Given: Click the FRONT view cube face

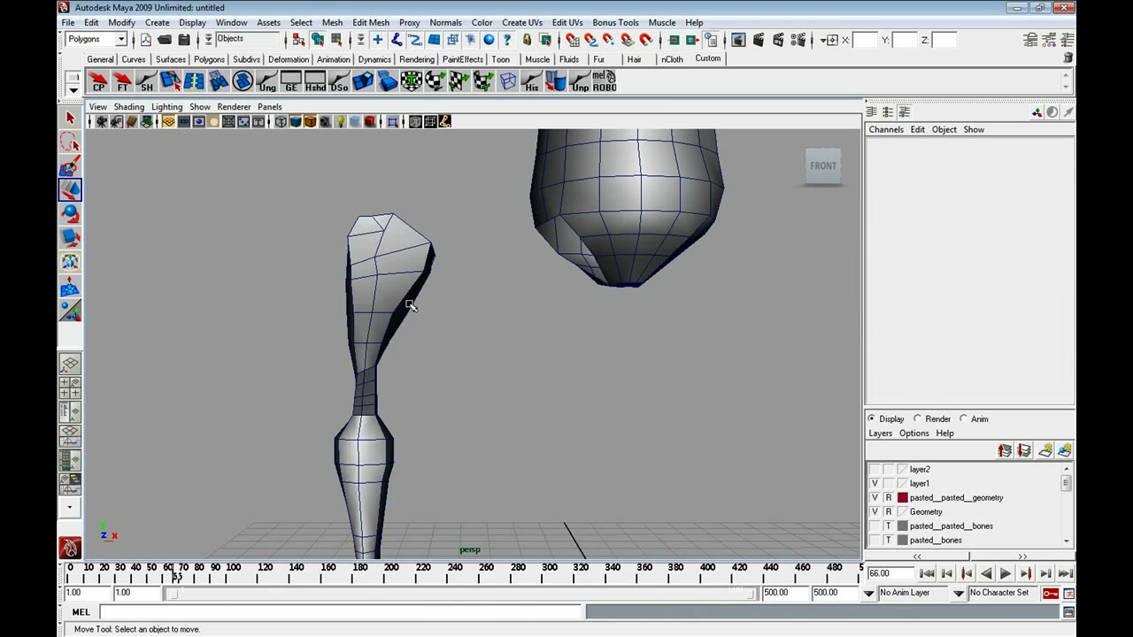Looking at the screenshot, I should tap(823, 166).
